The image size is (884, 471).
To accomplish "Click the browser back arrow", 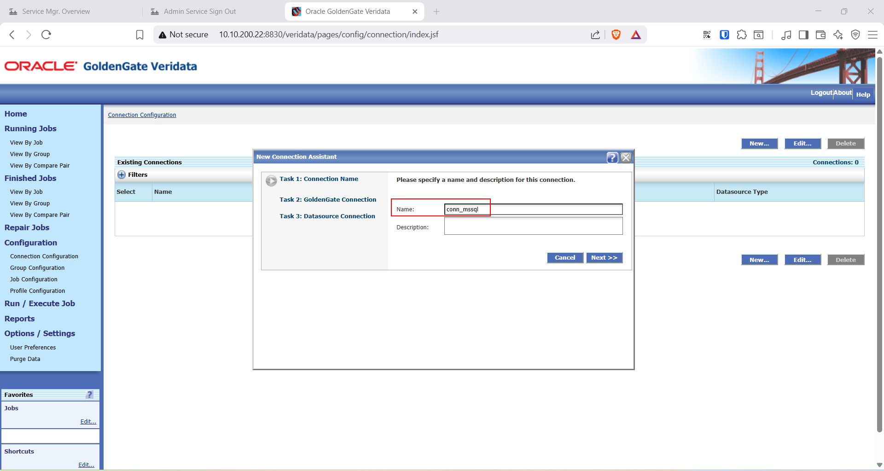I will point(12,35).
